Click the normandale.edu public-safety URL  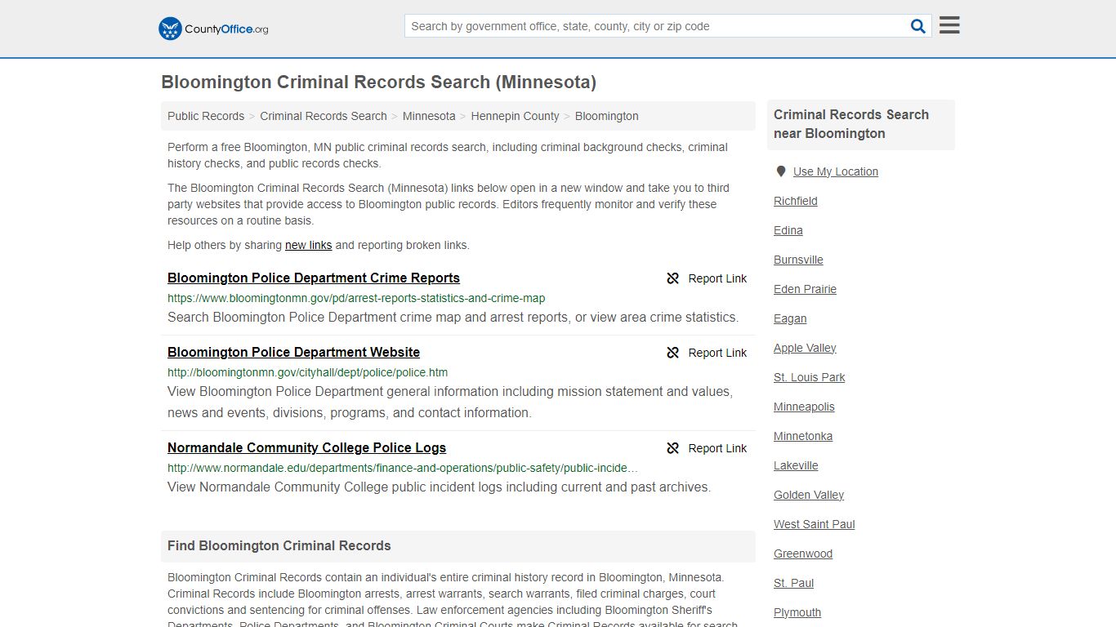click(403, 468)
